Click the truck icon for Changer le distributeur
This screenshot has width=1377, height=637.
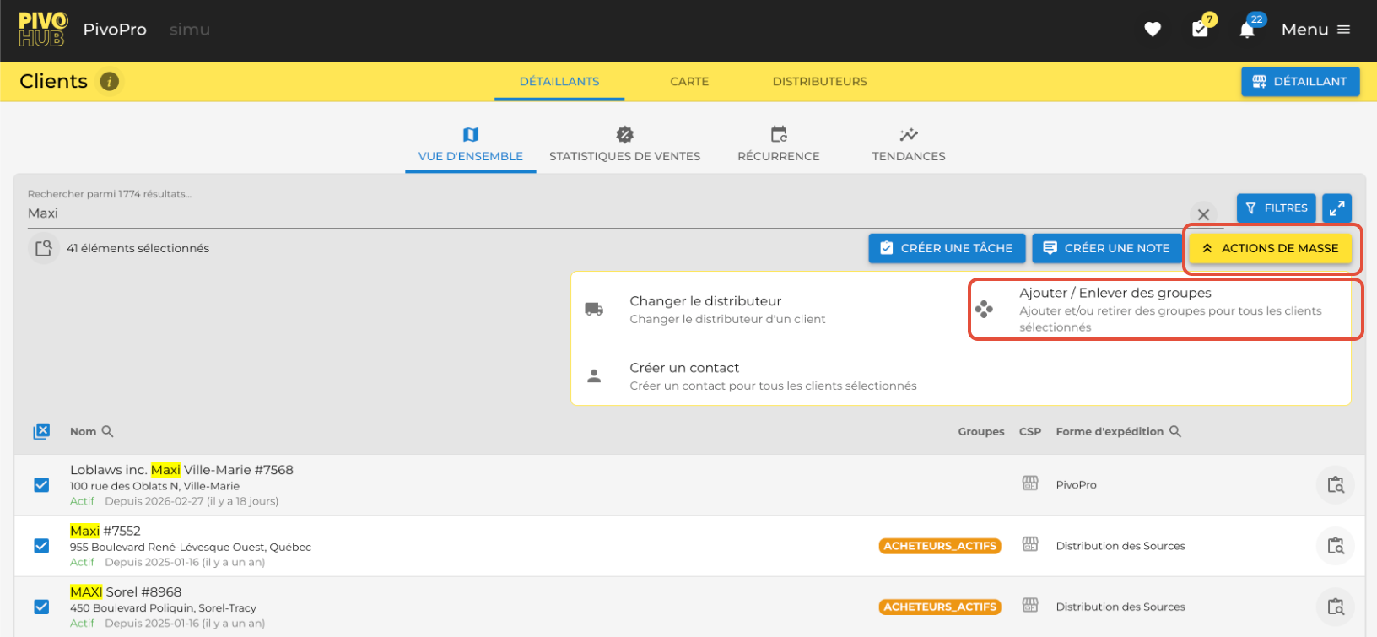tap(594, 309)
